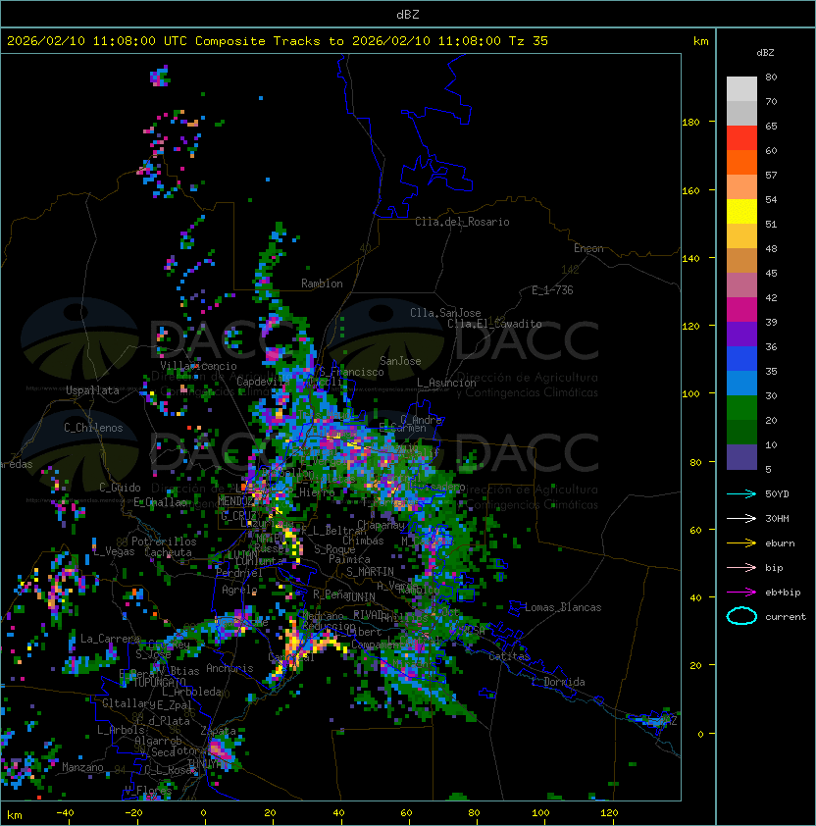Click the 'E_1-736' map label
Viewport: 816px width, 826px height.
pos(552,290)
